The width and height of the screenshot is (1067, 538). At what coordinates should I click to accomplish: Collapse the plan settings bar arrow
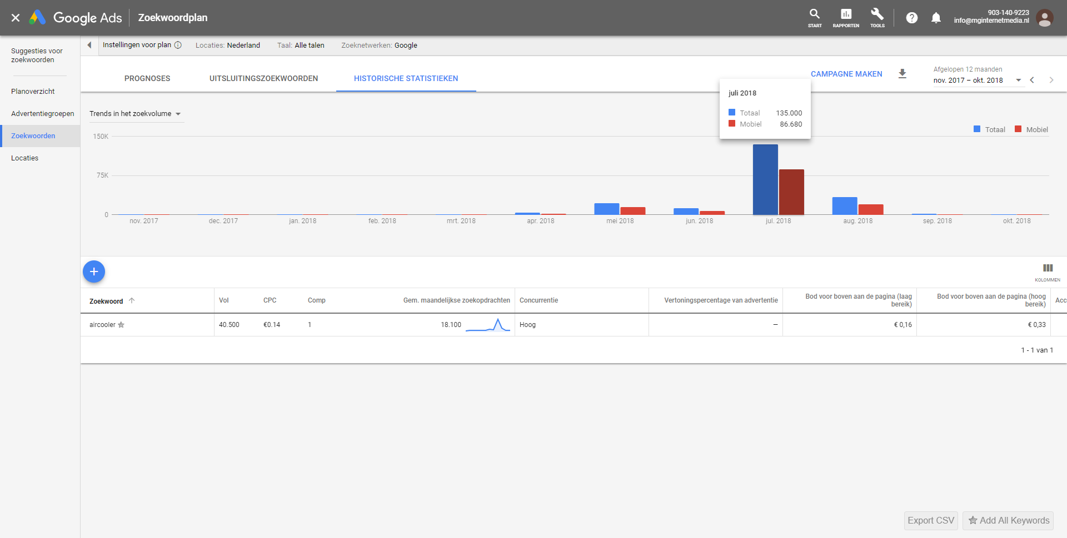click(89, 45)
